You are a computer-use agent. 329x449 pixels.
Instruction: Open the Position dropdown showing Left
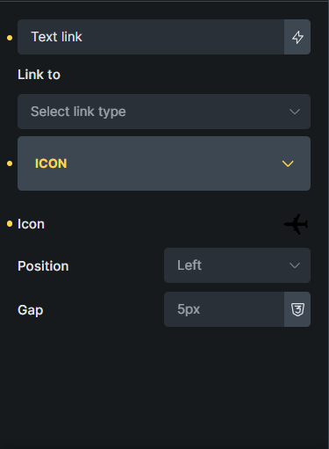coord(237,265)
